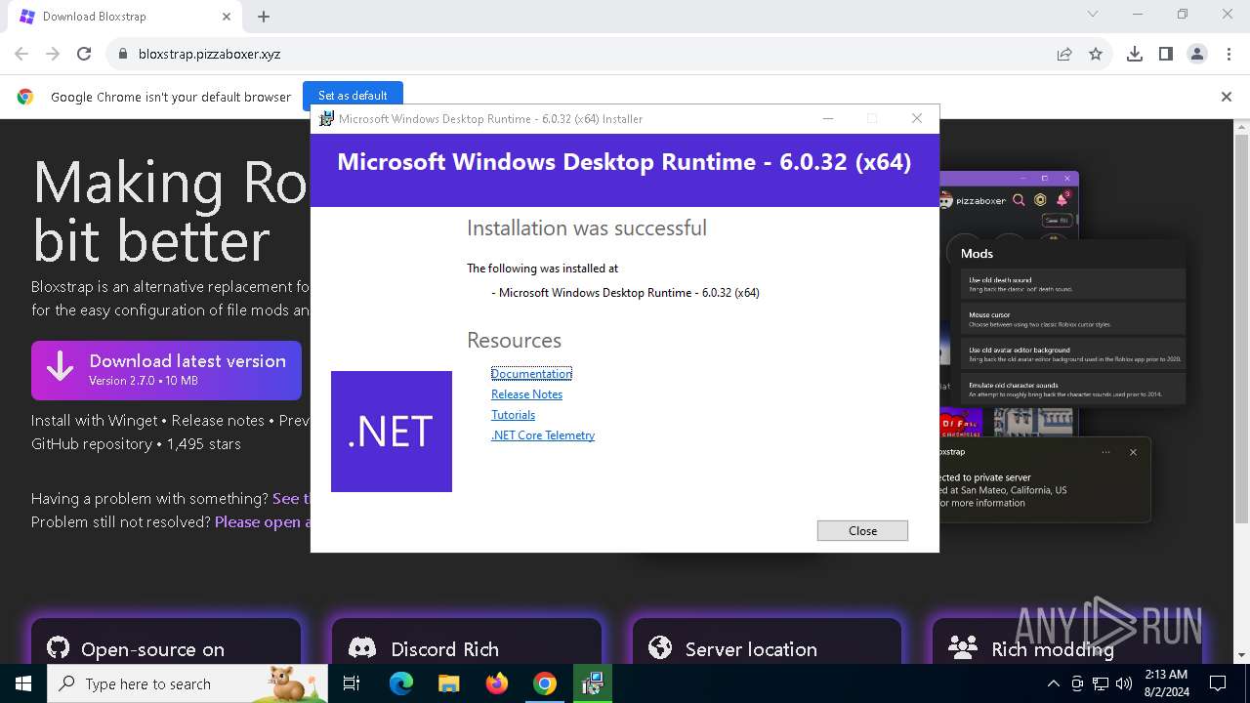Image resolution: width=1250 pixels, height=703 pixels.
Task: Click Download latest version button on webpage
Action: pyautogui.click(x=166, y=370)
